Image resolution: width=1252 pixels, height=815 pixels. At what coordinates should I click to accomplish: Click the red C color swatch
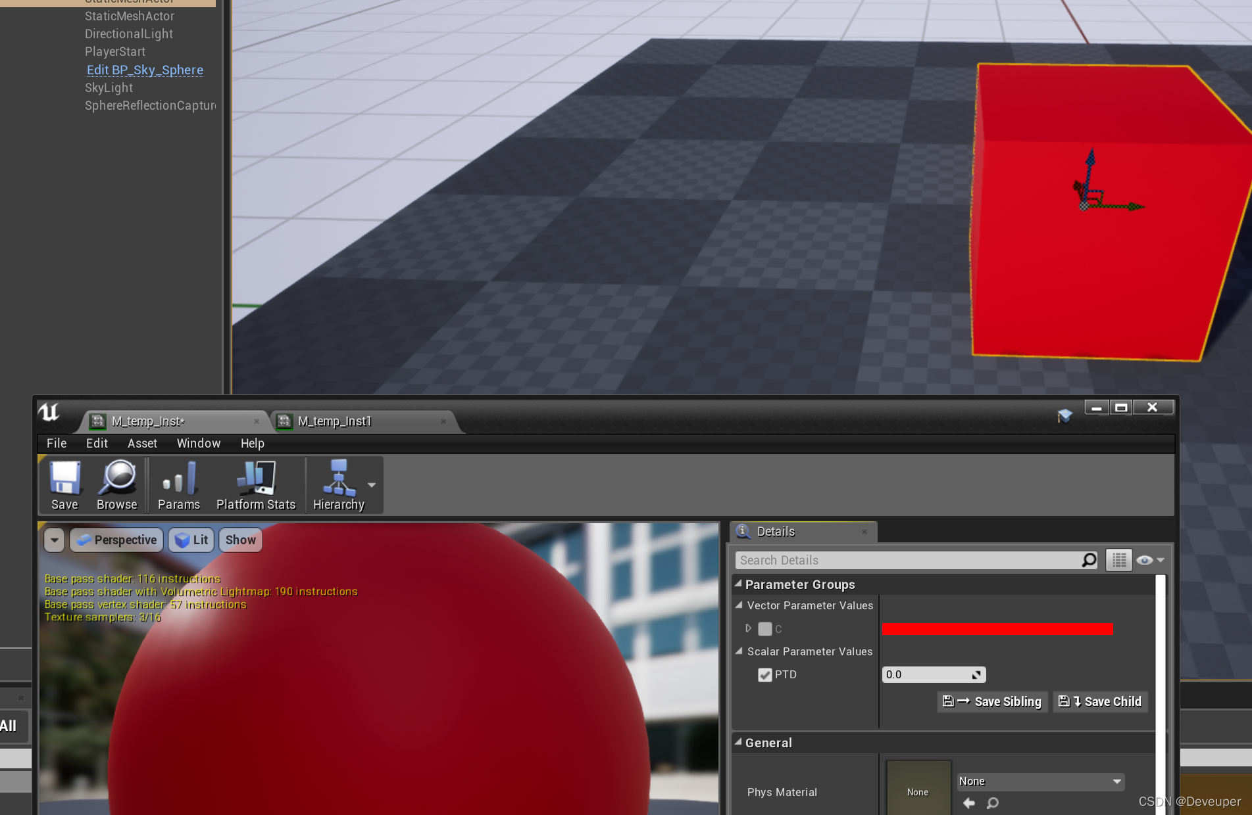pos(997,629)
